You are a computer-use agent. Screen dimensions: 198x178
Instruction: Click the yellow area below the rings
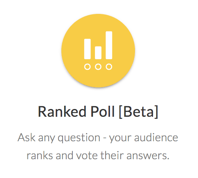point(98,78)
